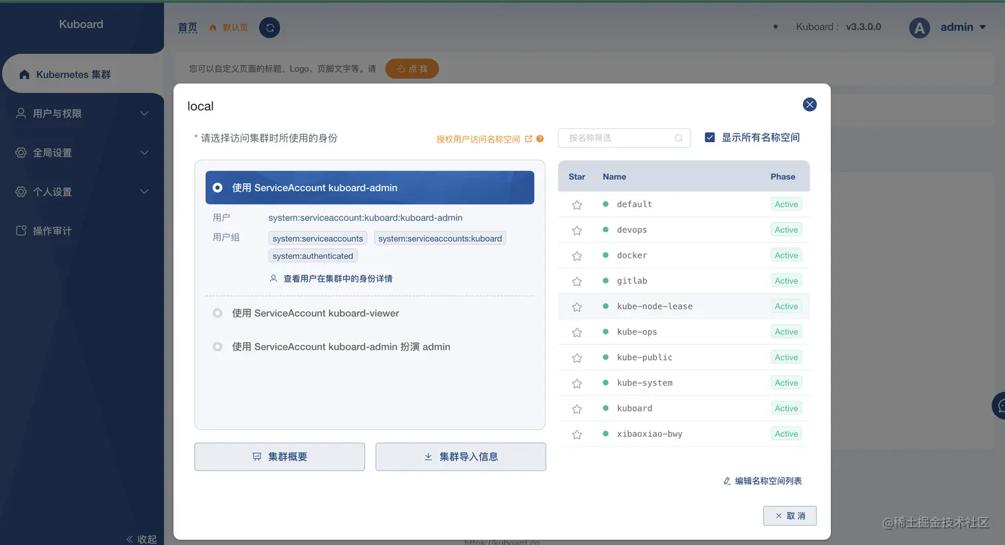Star the devops namespace
Screen dimensions: 1005x545
pyautogui.click(x=577, y=230)
